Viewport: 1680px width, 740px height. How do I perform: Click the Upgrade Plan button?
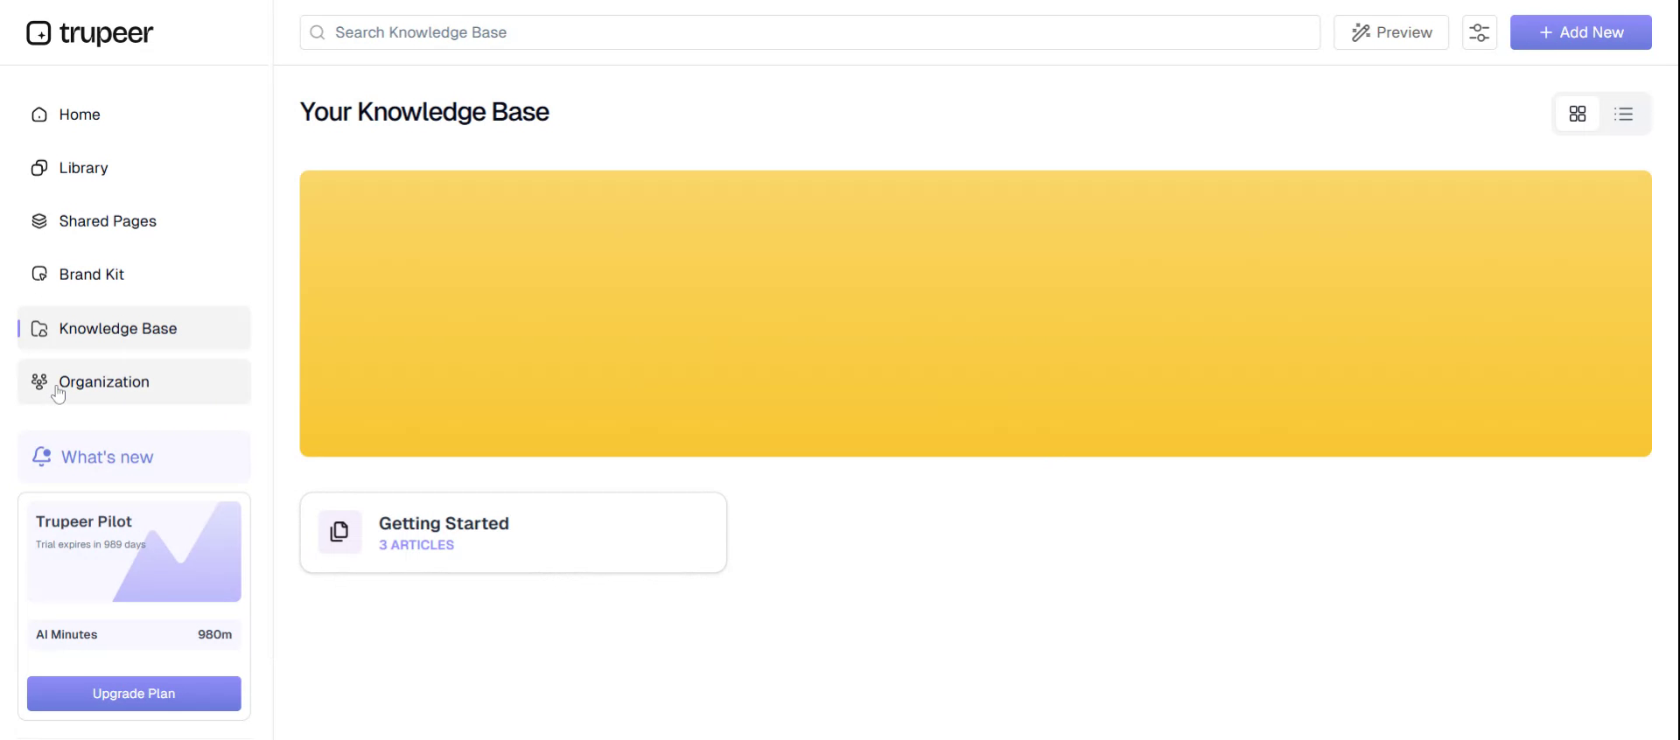tap(134, 694)
